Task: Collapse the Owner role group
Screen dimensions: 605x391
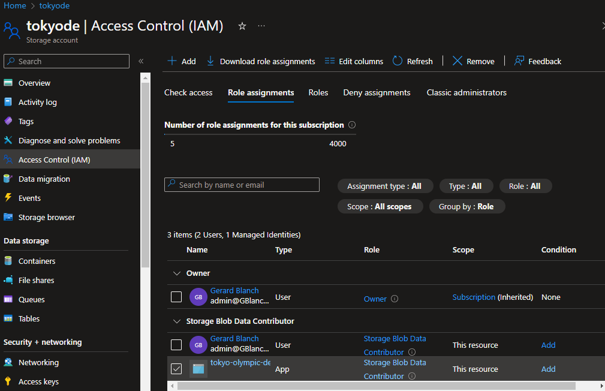Action: click(177, 273)
